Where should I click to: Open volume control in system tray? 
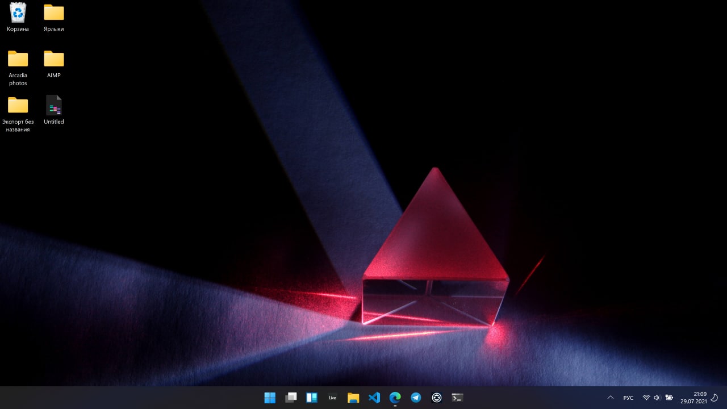(x=657, y=398)
